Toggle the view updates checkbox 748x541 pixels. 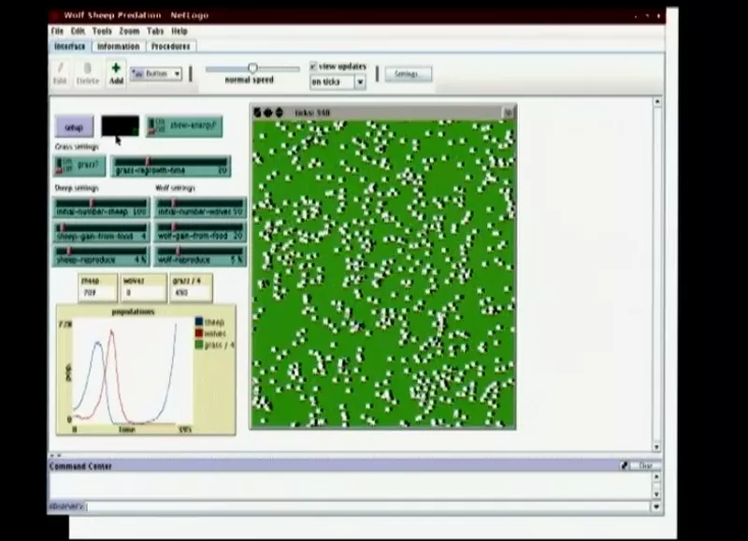[x=313, y=66]
